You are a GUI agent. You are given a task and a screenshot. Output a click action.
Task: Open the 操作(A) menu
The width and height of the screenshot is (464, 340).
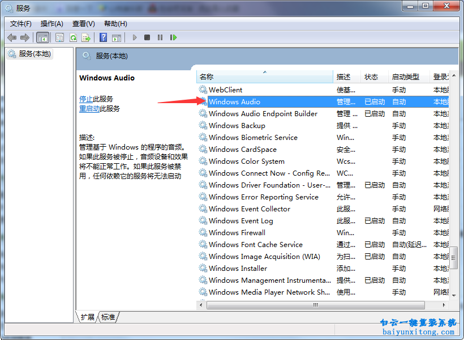point(52,23)
